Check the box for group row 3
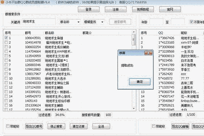Screen dimensions: 204x136 tap(6, 47)
